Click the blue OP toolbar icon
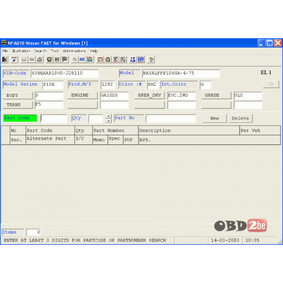The height and width of the screenshot is (283, 283). (x=141, y=59)
